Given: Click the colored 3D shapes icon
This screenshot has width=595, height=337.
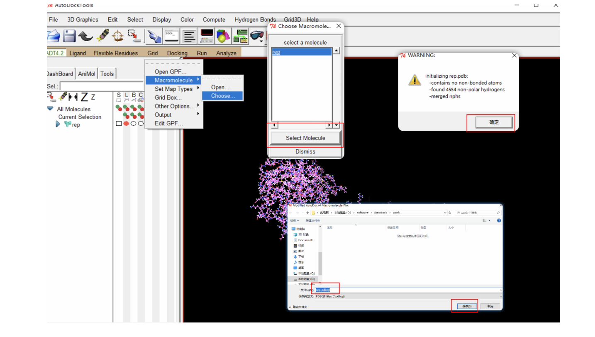Looking at the screenshot, I should (223, 36).
